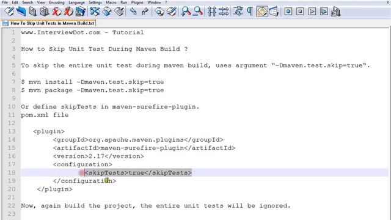
Task: Click the 'www.InterviewDot.com - Tutorial' line
Action: 82,32
